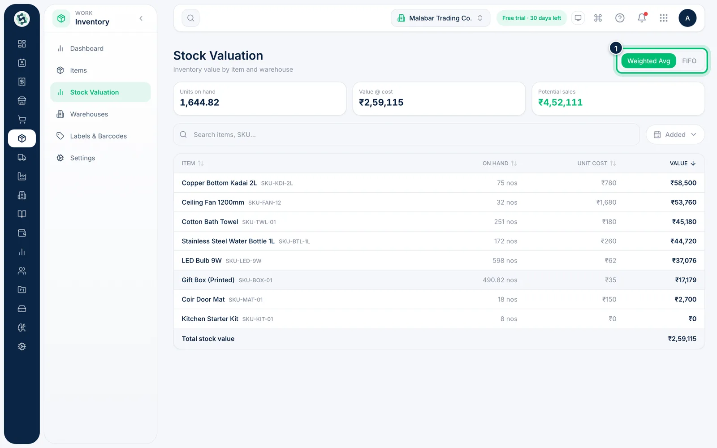Switch valuation method to FIFO

pyautogui.click(x=689, y=61)
